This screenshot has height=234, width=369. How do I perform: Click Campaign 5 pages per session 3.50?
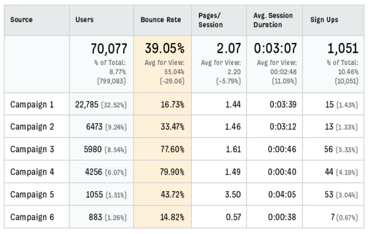(x=232, y=195)
